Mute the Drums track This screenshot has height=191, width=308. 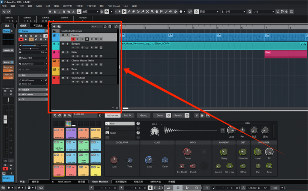pyautogui.click(x=63, y=35)
